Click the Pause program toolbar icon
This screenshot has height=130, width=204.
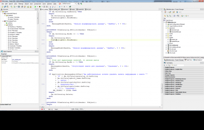(x=44, y=7)
